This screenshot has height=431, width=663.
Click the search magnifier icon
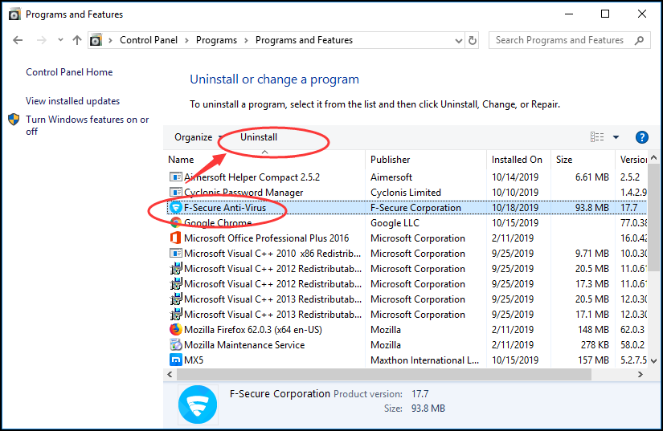(x=640, y=40)
